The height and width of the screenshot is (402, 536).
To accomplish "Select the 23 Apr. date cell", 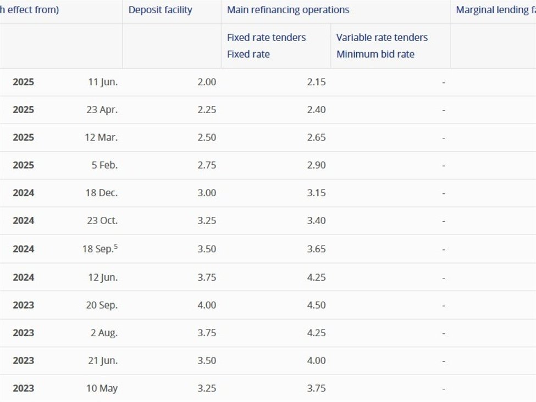I will click(x=102, y=109).
